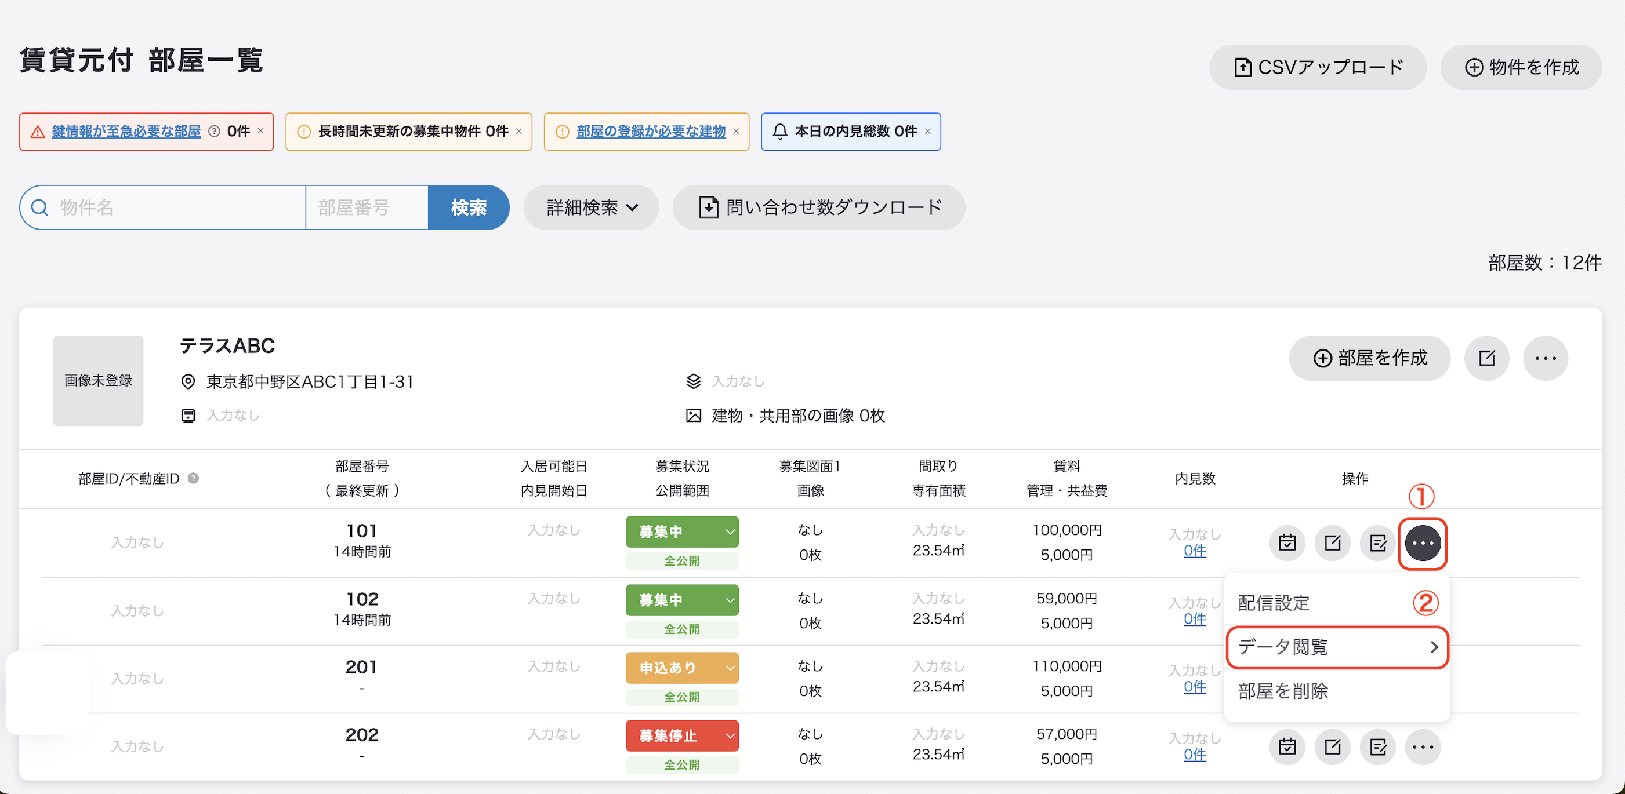1625x794 pixels.
Task: Click room number 102
Action: (362, 599)
